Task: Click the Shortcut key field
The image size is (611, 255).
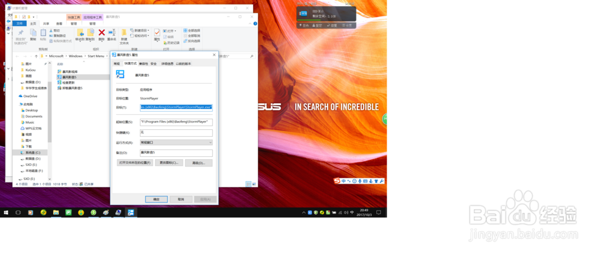Action: [176, 133]
